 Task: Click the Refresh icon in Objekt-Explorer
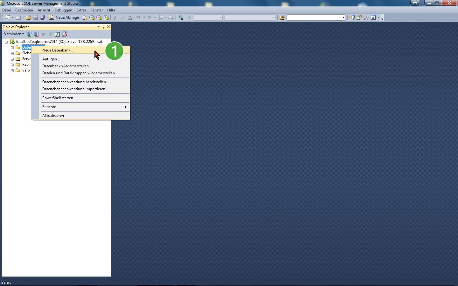[x=57, y=34]
